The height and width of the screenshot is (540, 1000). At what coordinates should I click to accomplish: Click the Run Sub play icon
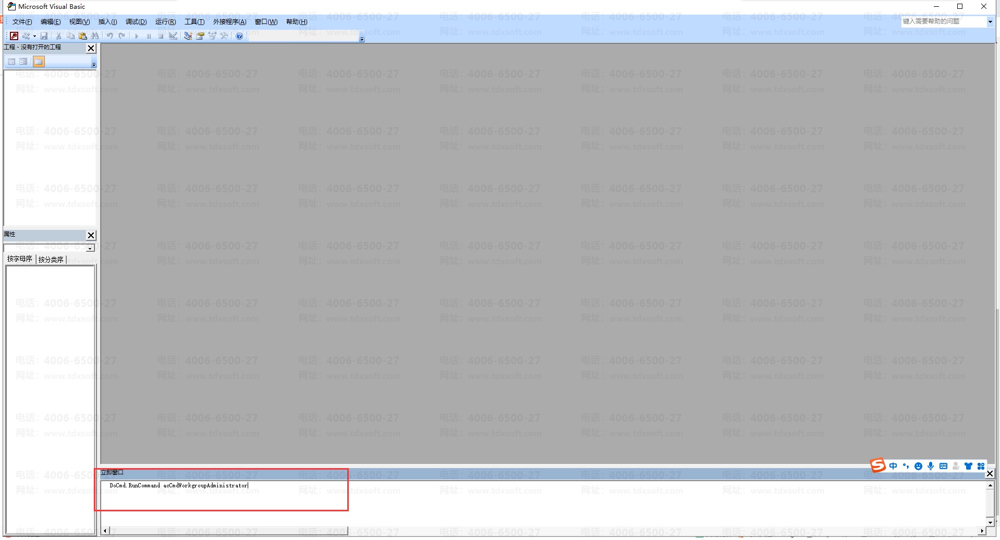tap(137, 36)
